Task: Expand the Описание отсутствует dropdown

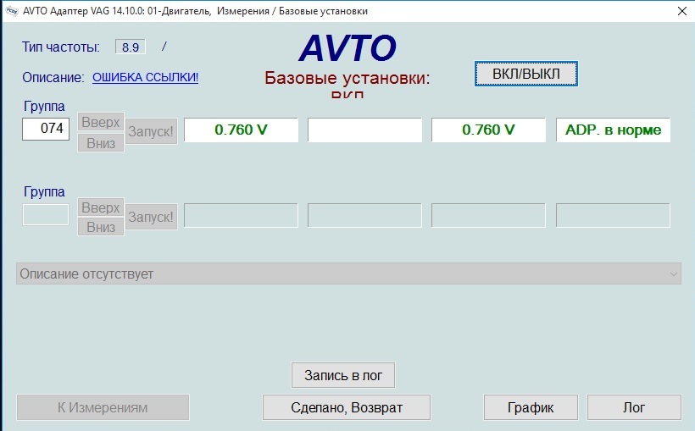Action: click(348, 274)
